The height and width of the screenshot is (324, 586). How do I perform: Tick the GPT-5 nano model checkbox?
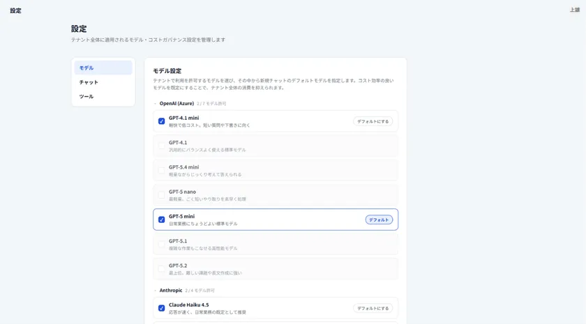click(161, 195)
